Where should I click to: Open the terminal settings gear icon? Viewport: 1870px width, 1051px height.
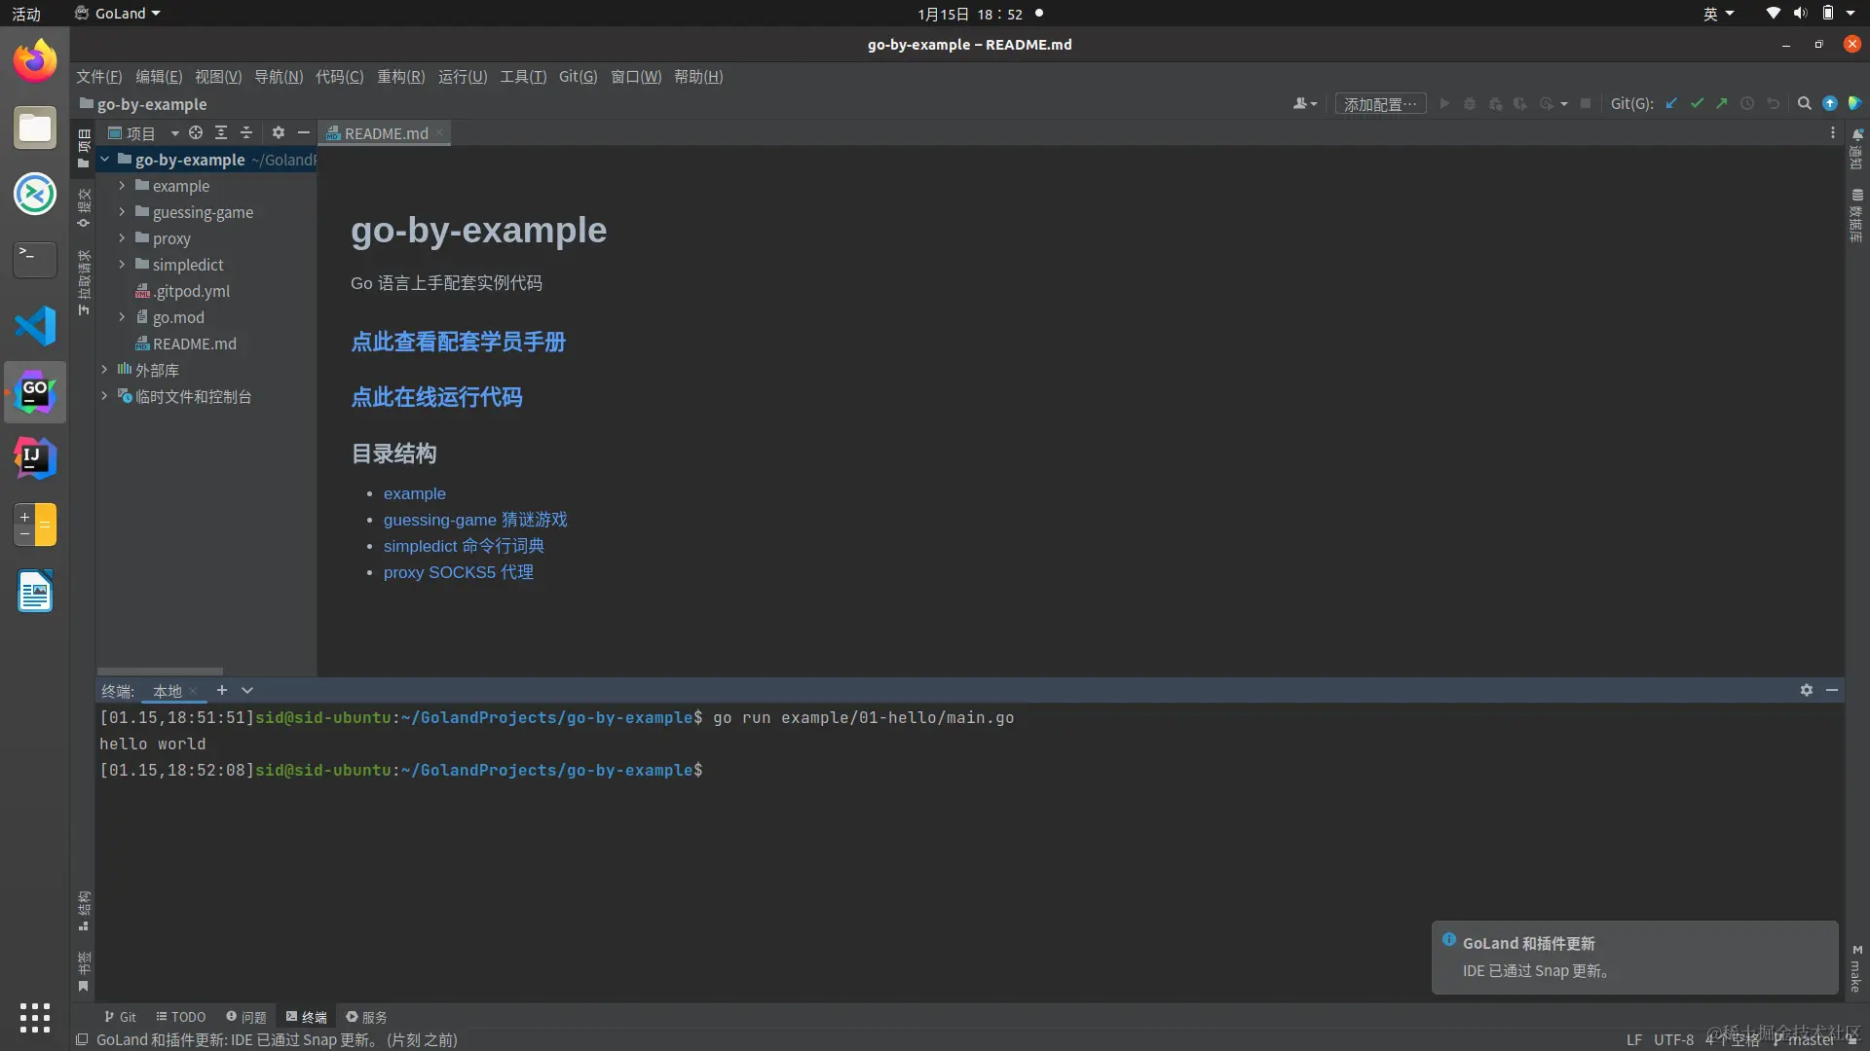(x=1807, y=690)
